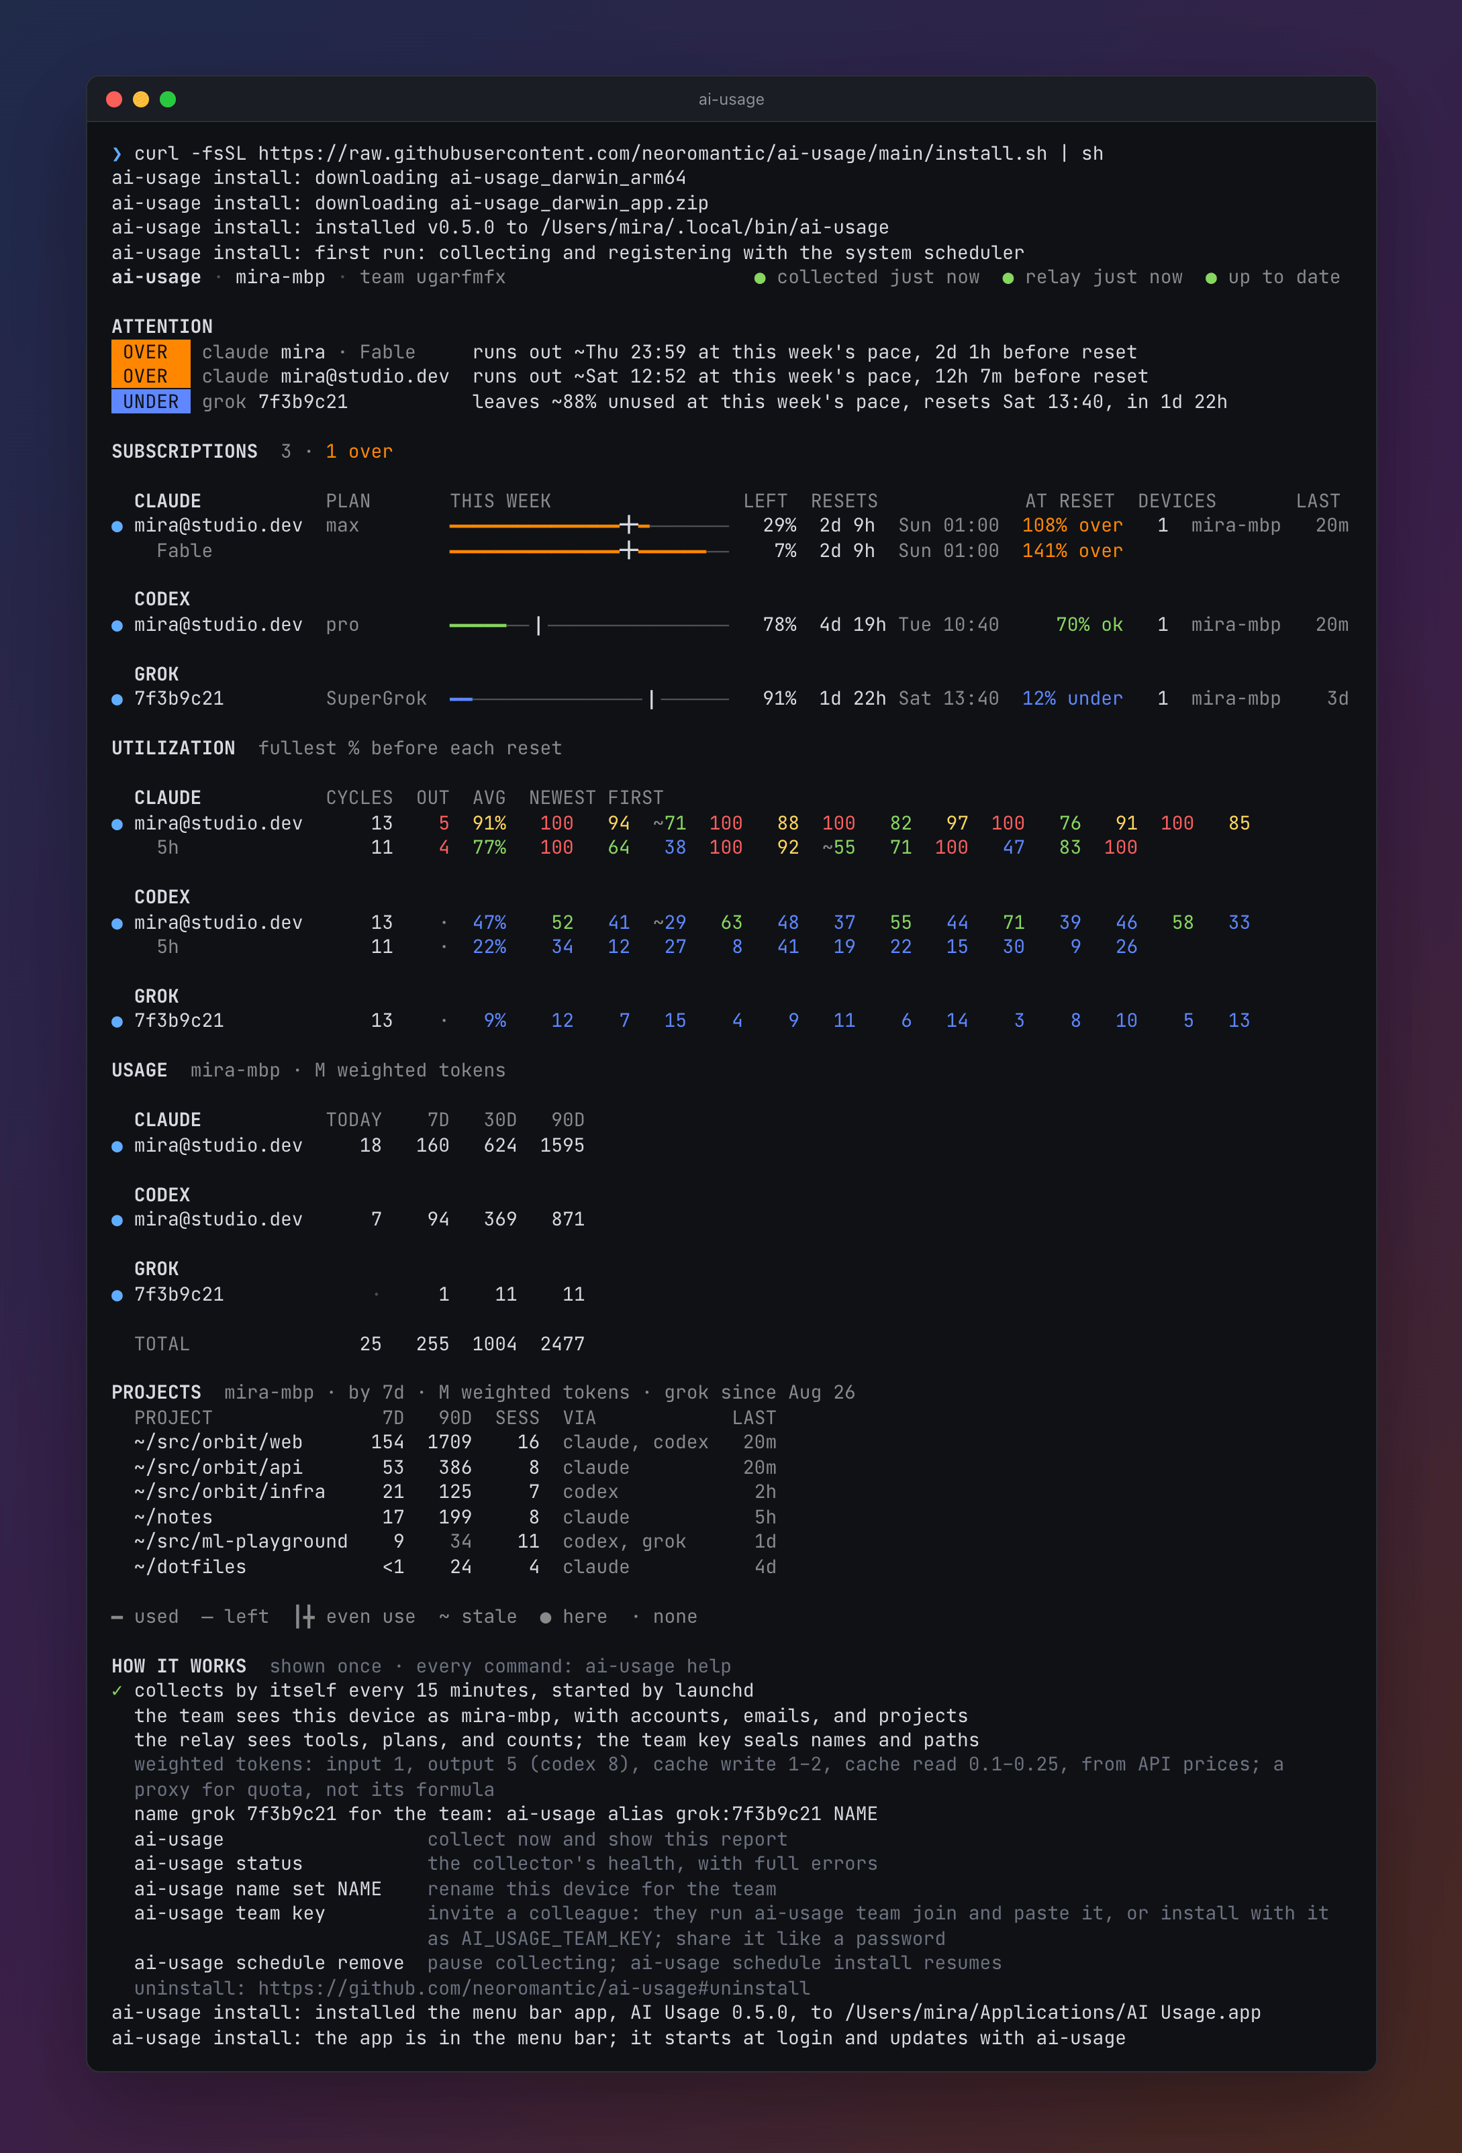Click the ATTENTION section heading
This screenshot has height=2153, width=1462.
click(x=162, y=327)
